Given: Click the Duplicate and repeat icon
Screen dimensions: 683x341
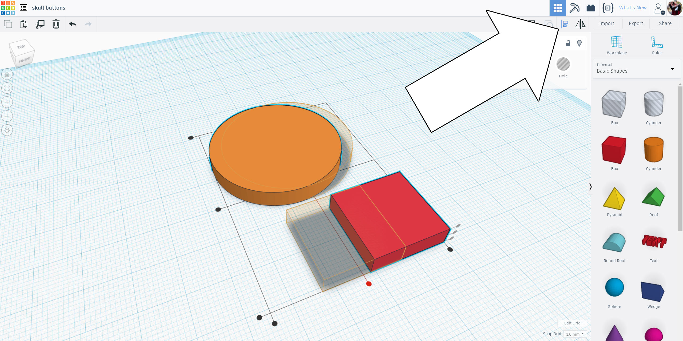Looking at the screenshot, I should pyautogui.click(x=40, y=24).
